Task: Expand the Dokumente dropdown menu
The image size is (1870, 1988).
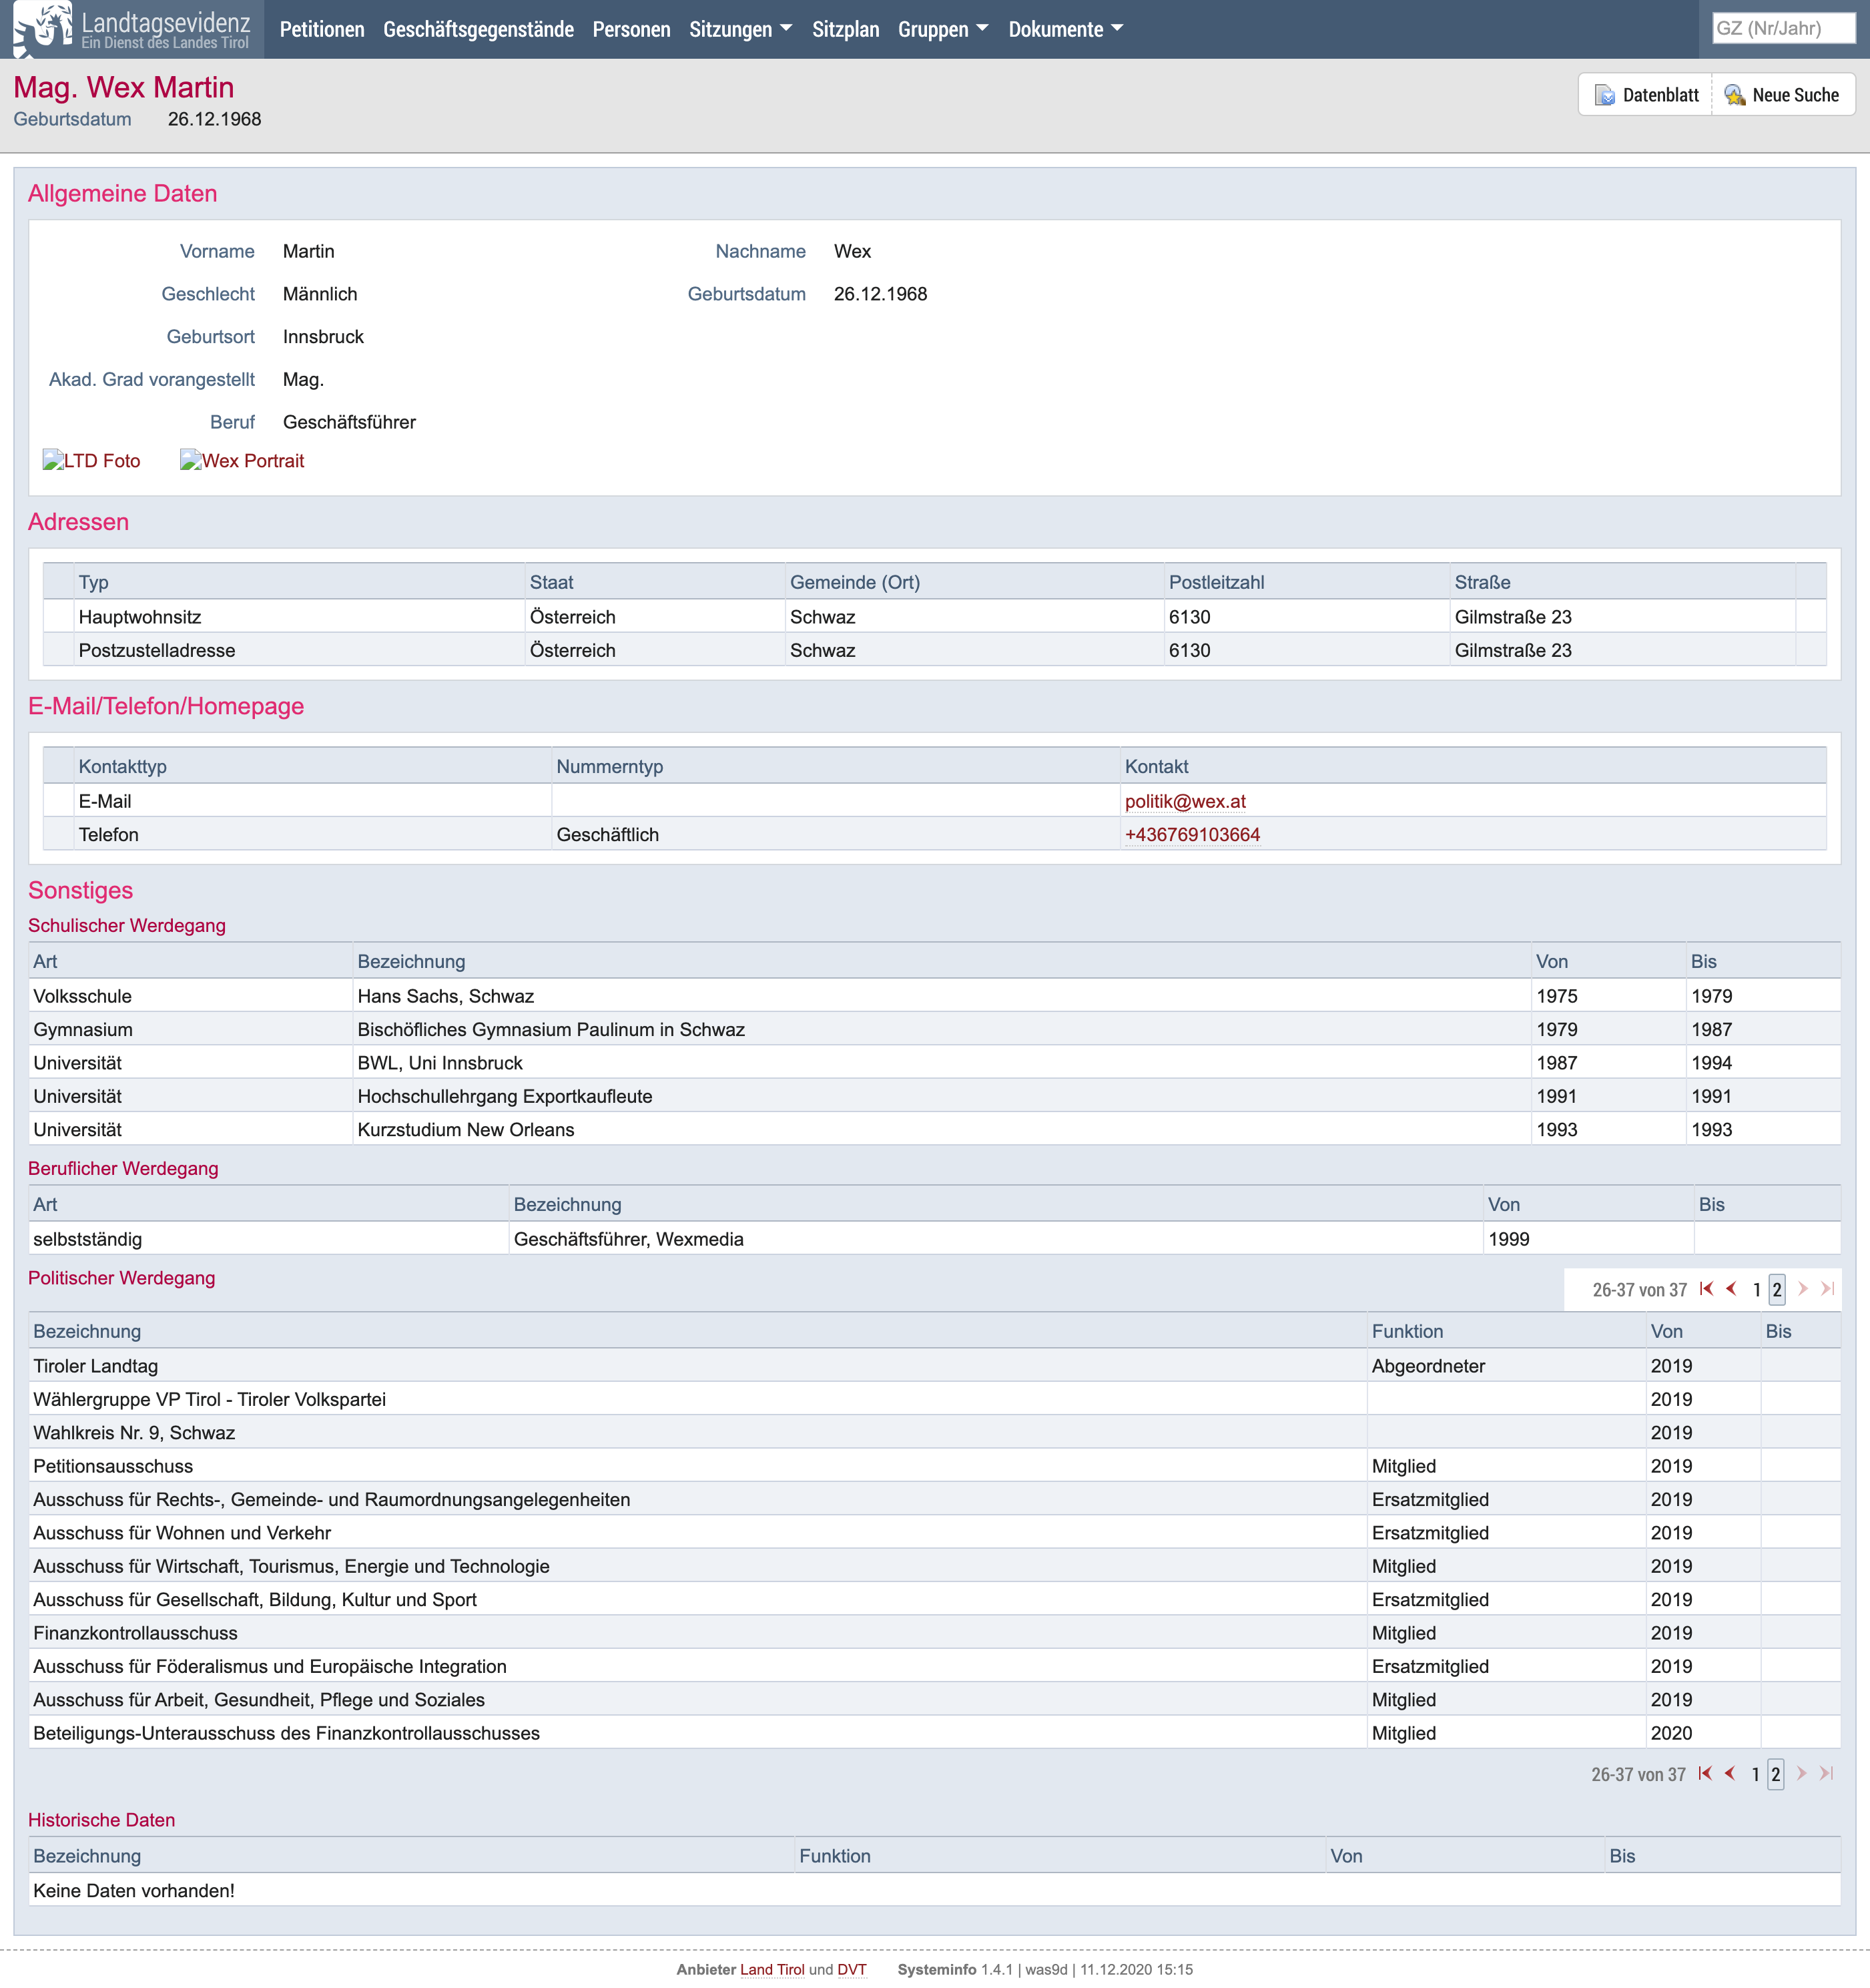Action: (1065, 29)
